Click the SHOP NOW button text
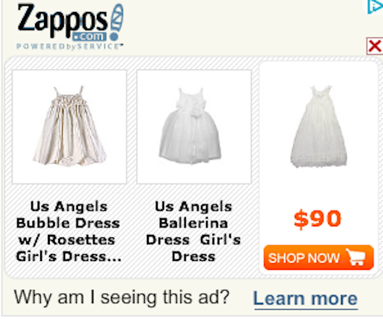383x319 pixels. [304, 258]
